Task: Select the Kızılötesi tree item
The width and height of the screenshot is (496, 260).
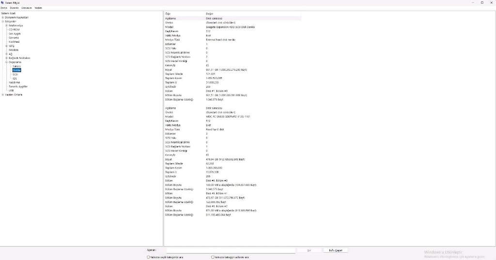Action: [14, 42]
